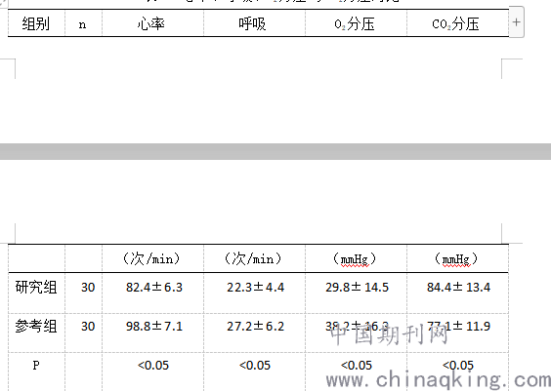Viewport: 551px width, 391px height.
Task: Click the 研究组 row label cell
Action: pyautogui.click(x=36, y=293)
